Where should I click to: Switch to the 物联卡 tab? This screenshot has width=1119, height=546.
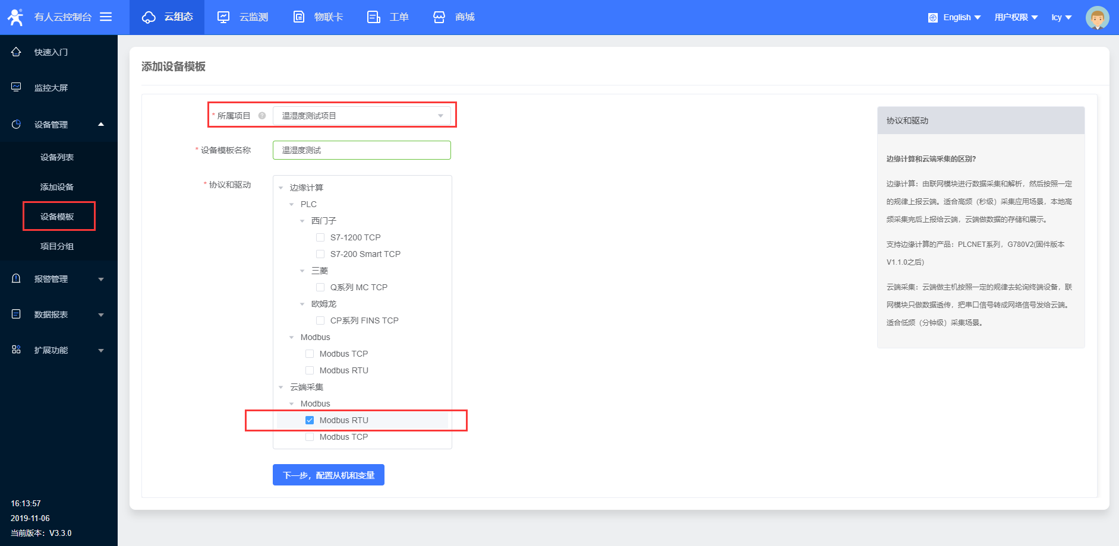[x=317, y=17]
